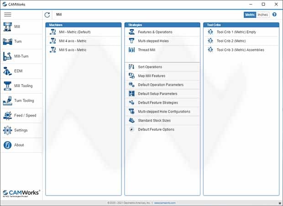Select 'Tool Crib 3 (Metric) Assemblies' text
Screen dimensions: 283x206
pos(241,50)
